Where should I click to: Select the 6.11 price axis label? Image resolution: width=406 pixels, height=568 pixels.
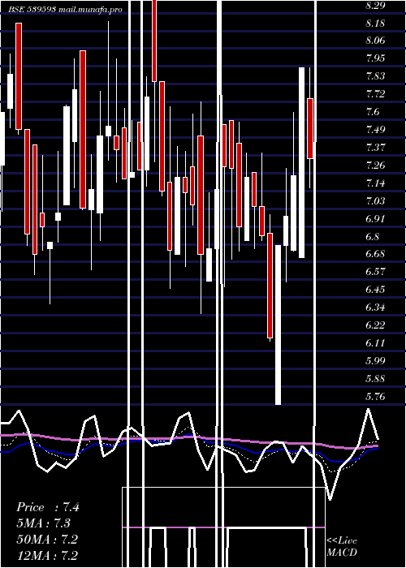[375, 342]
